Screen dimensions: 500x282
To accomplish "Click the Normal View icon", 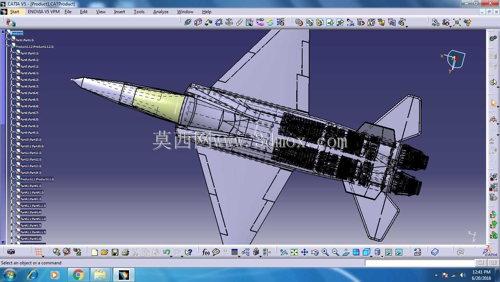I will click(x=346, y=252).
